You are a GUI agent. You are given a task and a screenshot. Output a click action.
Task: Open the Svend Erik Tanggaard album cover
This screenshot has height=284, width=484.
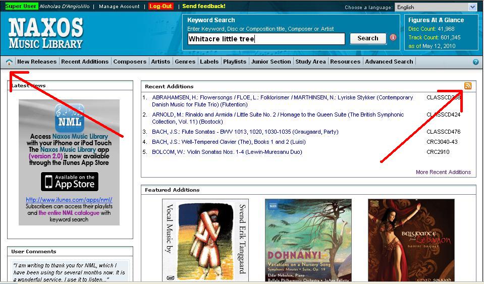coord(205,241)
